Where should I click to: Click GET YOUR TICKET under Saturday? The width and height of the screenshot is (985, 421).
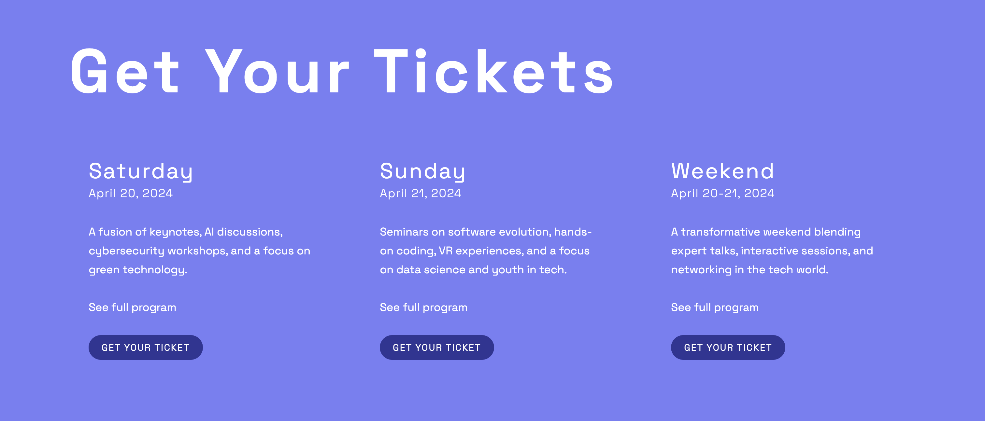[x=145, y=347]
